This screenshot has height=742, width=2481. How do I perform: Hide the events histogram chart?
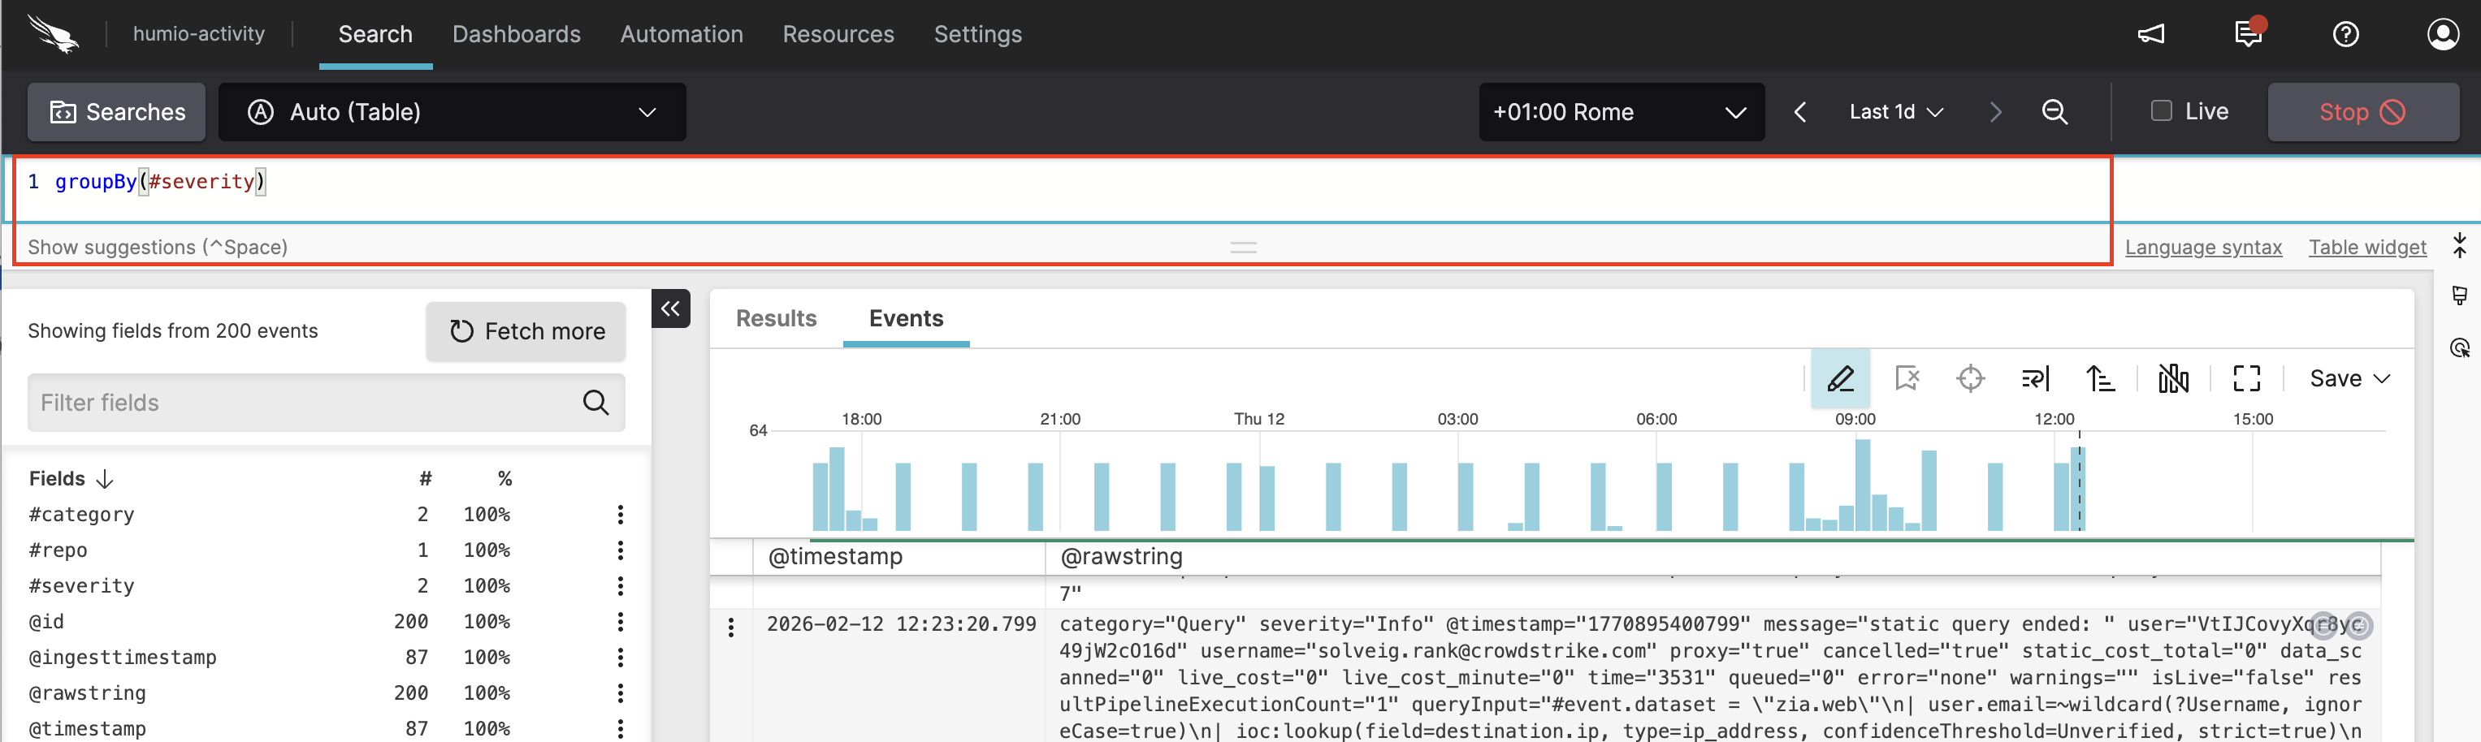tap(2174, 378)
